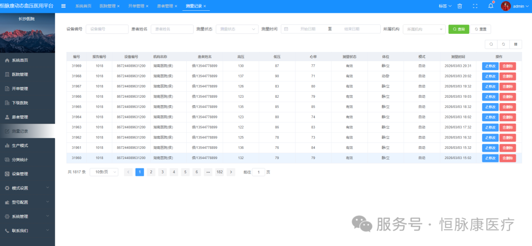Close the 医院管理 tab
532x246 pixels.
pyautogui.click(x=118, y=6)
